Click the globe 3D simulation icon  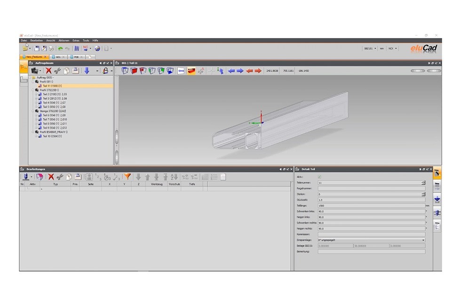pyautogui.click(x=97, y=48)
